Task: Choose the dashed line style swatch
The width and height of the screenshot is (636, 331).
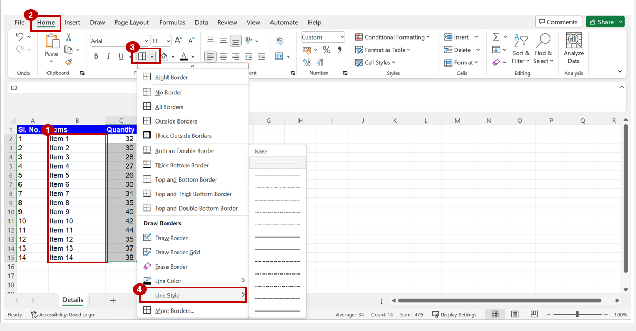Action: point(277,261)
